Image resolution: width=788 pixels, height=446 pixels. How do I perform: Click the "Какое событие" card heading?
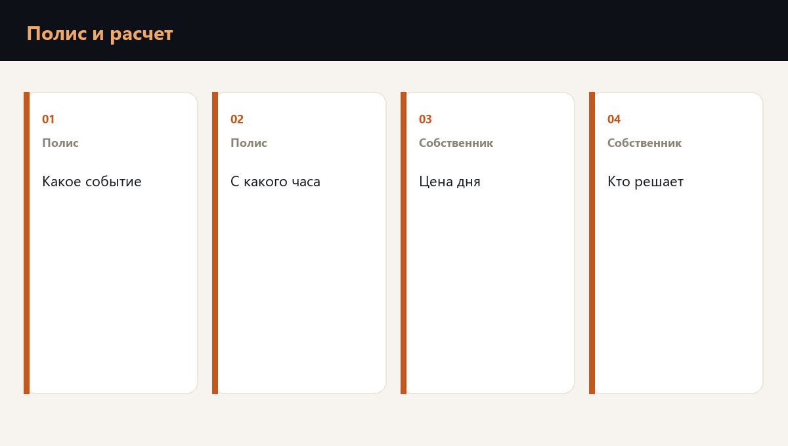(x=92, y=182)
